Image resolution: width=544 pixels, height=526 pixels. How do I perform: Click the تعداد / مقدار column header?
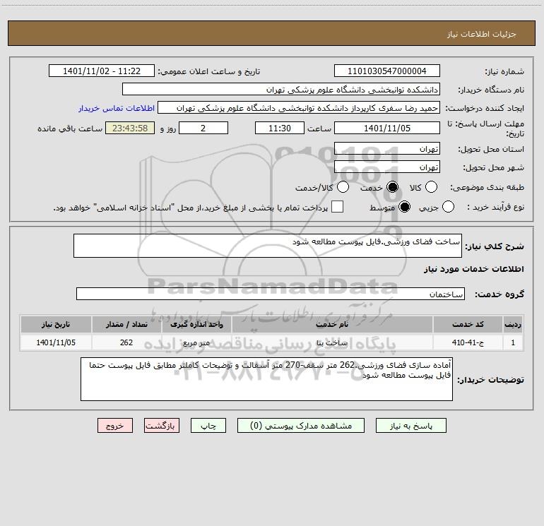point(126,325)
